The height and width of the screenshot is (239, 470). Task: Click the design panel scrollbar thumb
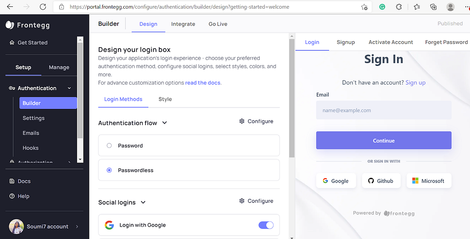coord(291,98)
